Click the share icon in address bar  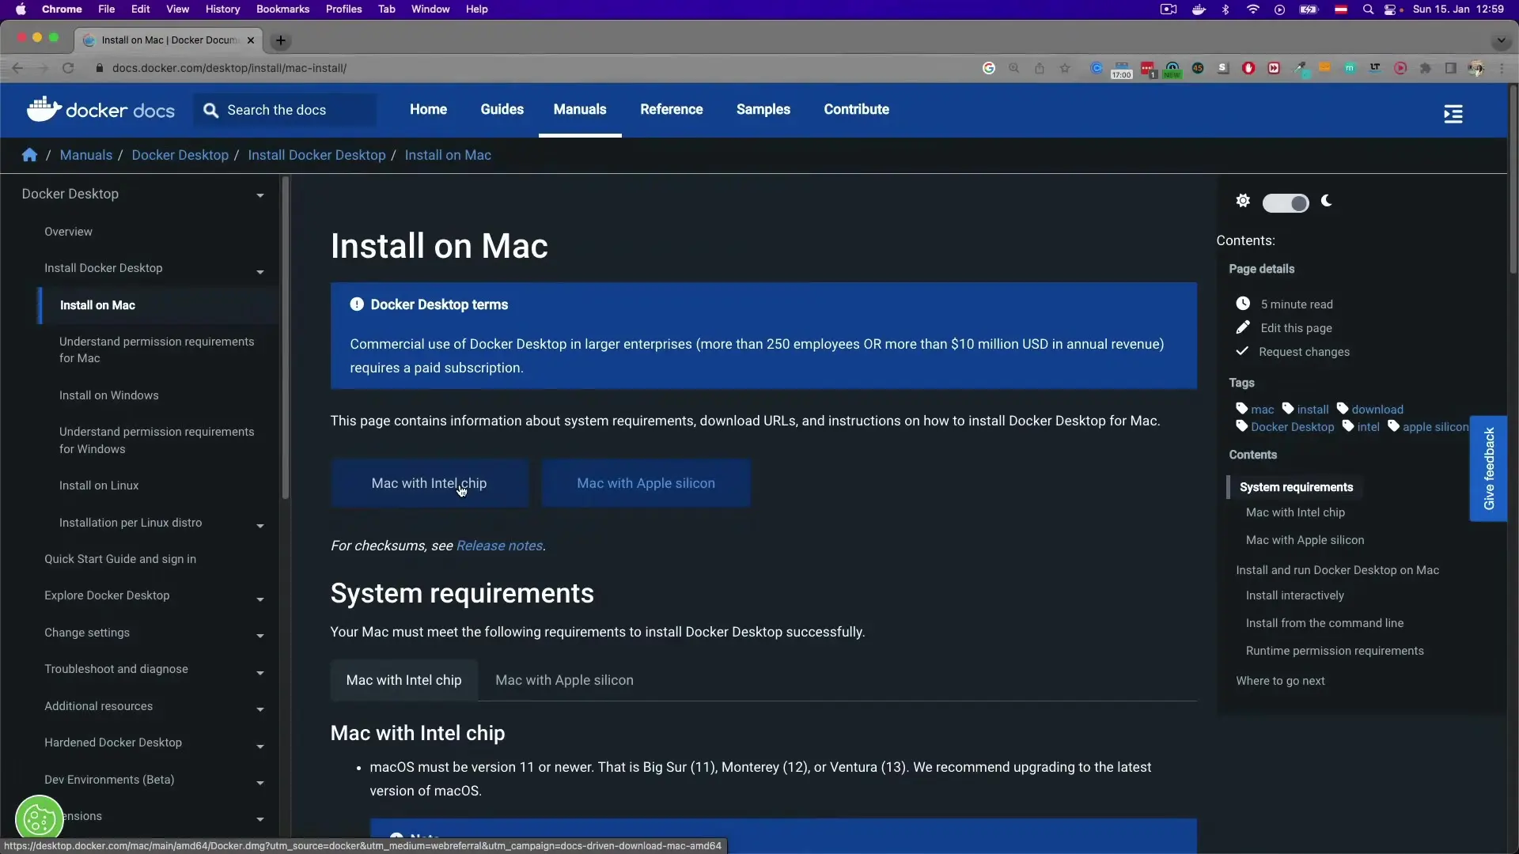click(x=1040, y=68)
